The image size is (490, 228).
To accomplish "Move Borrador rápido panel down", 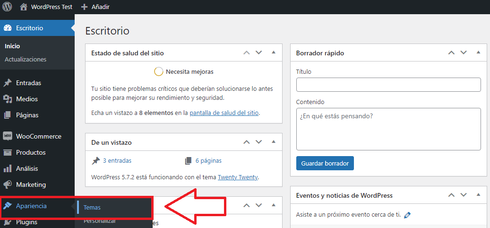I will [463, 53].
